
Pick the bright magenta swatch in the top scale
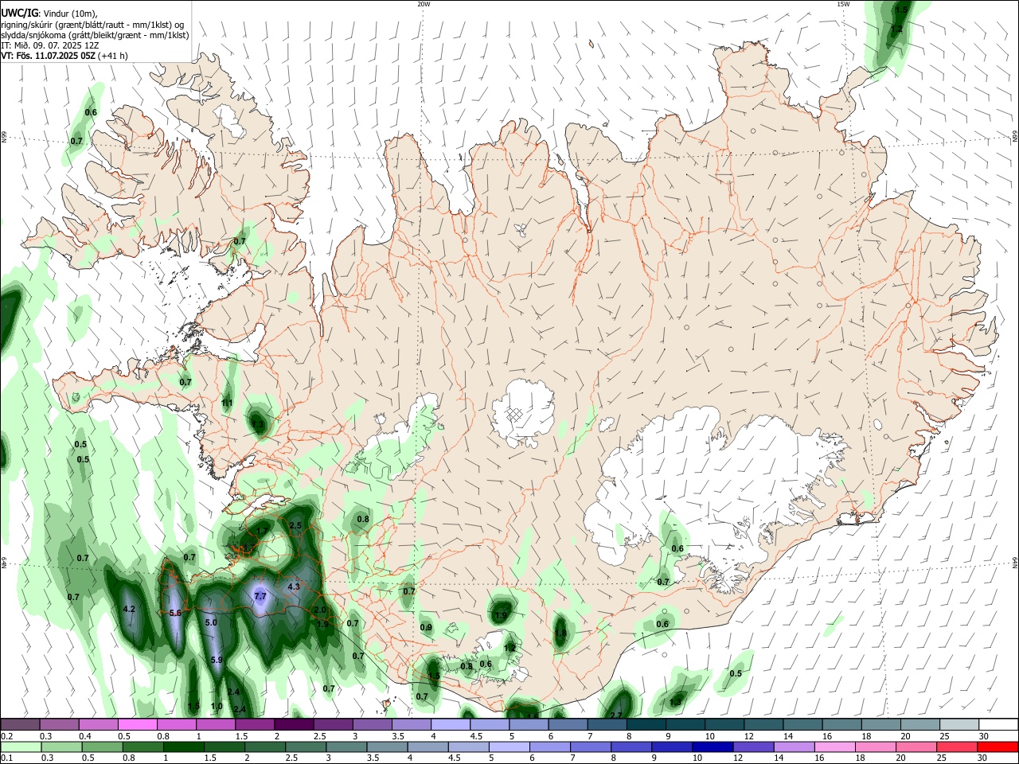[137, 724]
